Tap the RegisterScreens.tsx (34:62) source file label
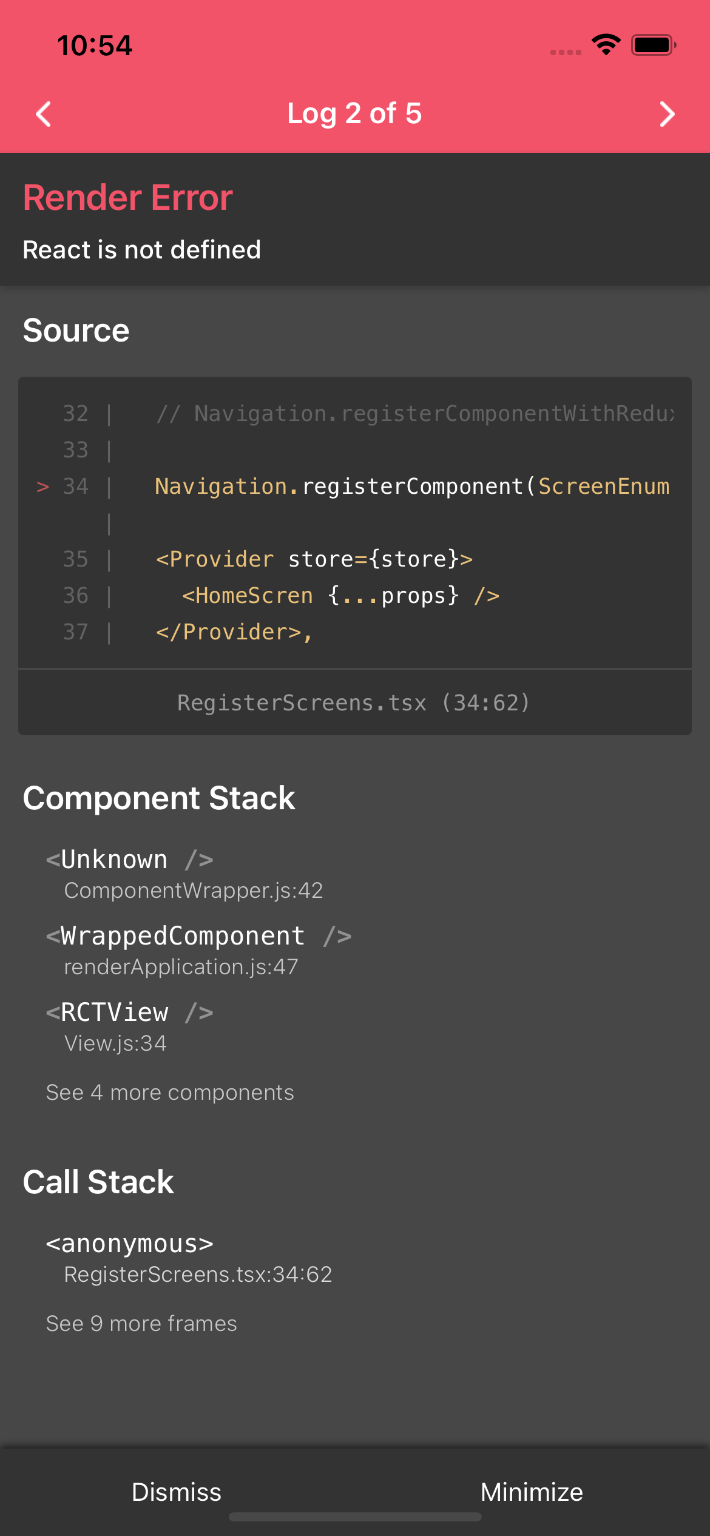710x1536 pixels. click(x=354, y=702)
